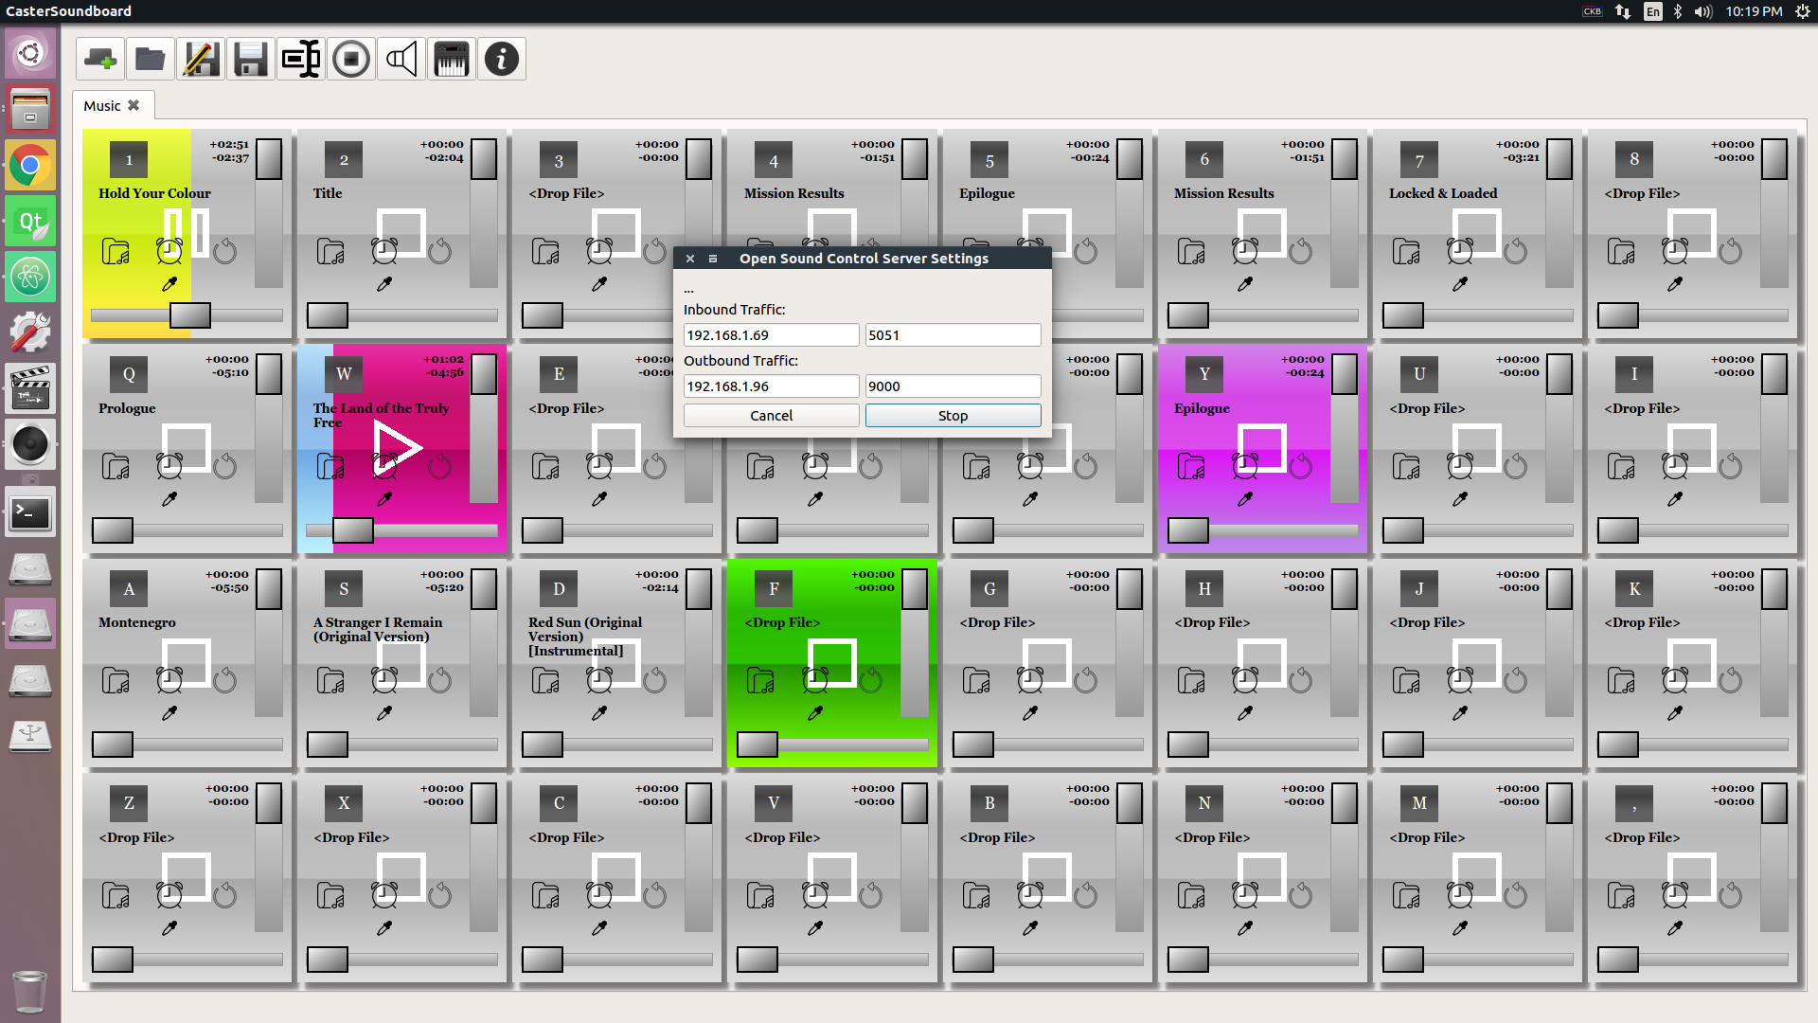Show application info

pyautogui.click(x=502, y=58)
